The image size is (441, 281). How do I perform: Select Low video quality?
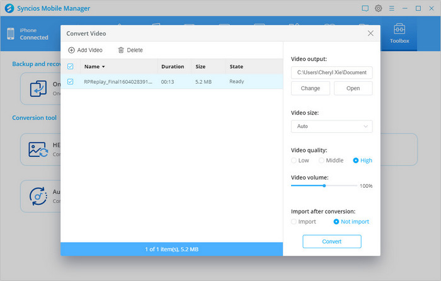(294, 161)
